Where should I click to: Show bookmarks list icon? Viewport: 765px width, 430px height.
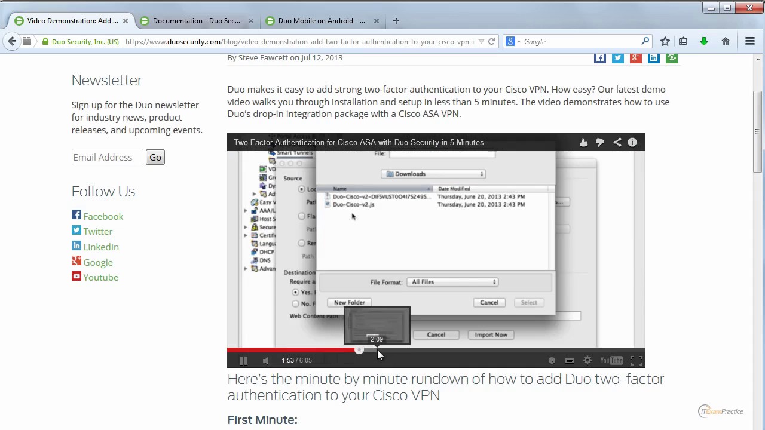(683, 42)
